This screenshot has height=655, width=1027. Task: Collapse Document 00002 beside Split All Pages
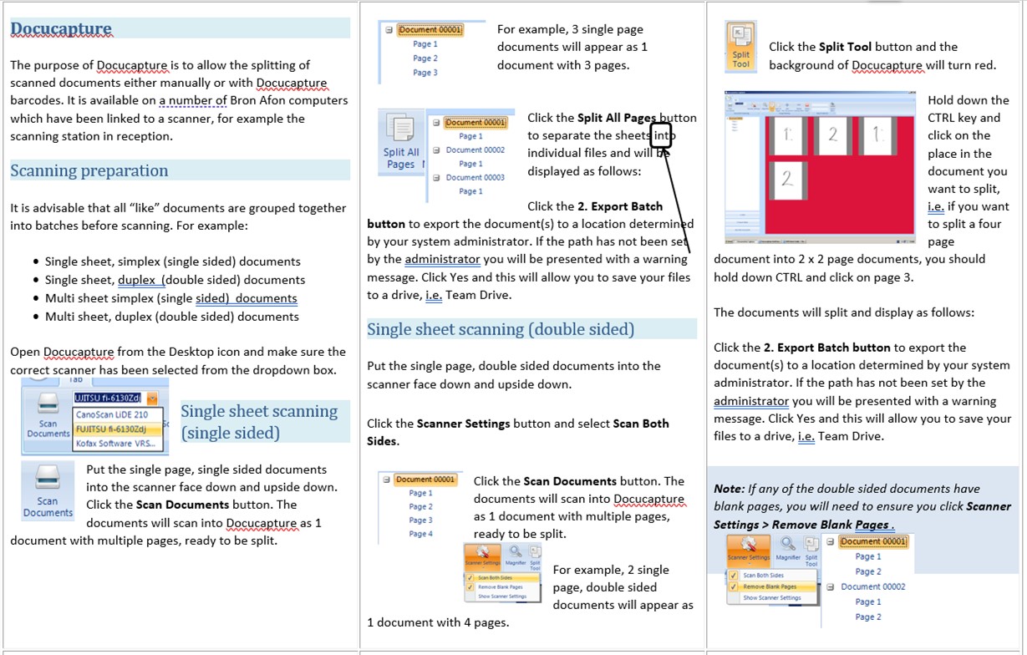click(x=437, y=150)
